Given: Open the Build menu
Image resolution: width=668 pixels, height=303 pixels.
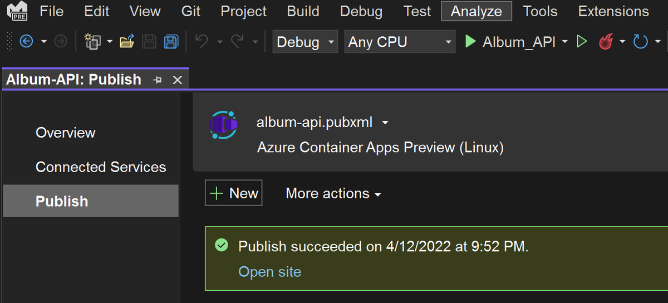Looking at the screenshot, I should pos(303,11).
